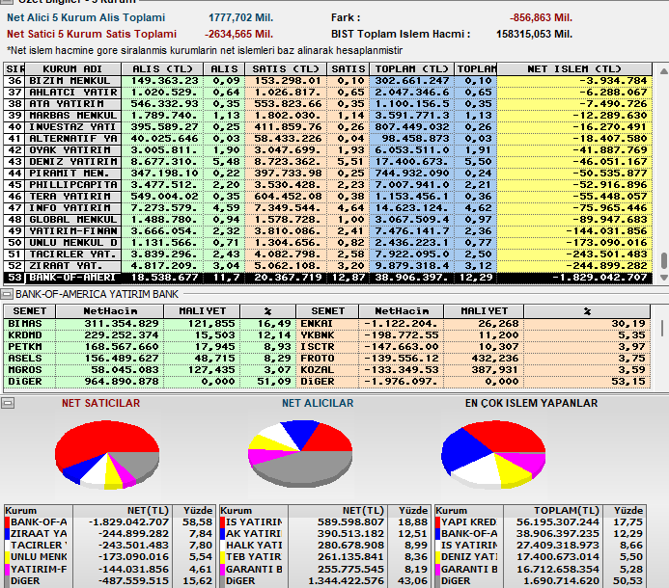
Task: Select row 51 TACIRLER YAT.
Action: click(x=327, y=254)
